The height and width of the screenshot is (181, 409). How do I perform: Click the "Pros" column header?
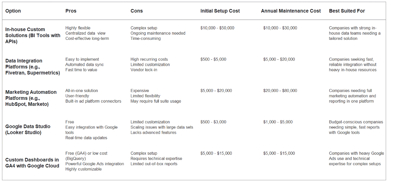(x=71, y=11)
